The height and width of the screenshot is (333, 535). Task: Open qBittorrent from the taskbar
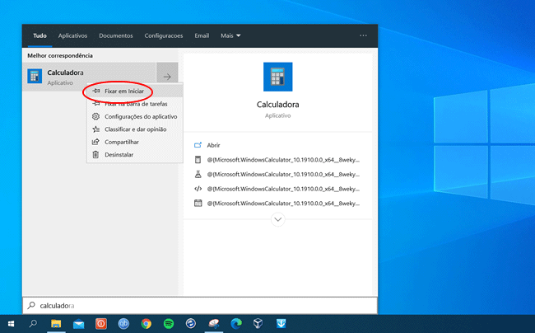pyautogui.click(x=123, y=324)
